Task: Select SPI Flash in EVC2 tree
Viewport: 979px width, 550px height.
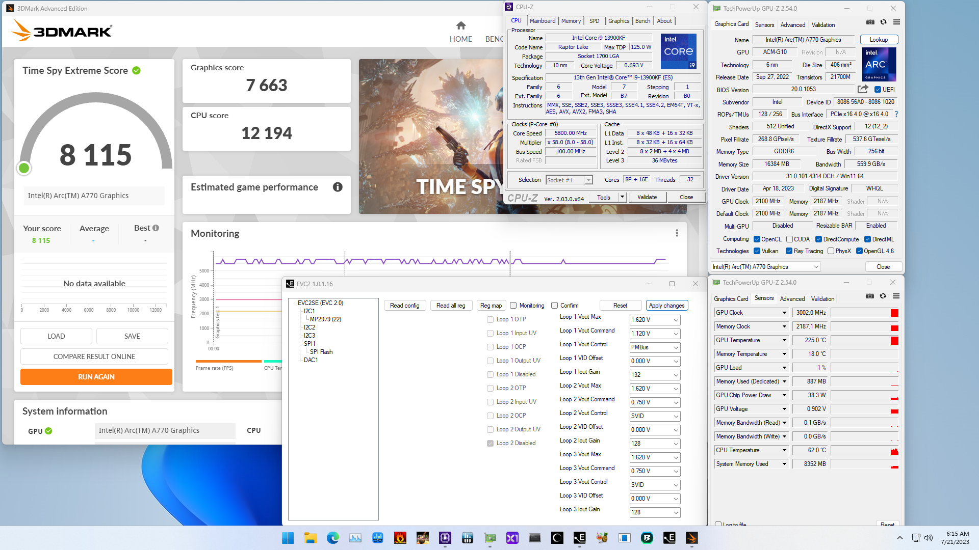Action: pos(321,352)
